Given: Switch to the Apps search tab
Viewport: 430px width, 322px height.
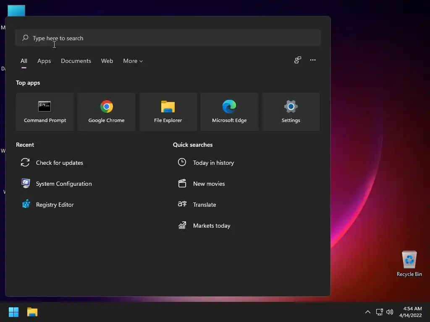Looking at the screenshot, I should [x=44, y=61].
